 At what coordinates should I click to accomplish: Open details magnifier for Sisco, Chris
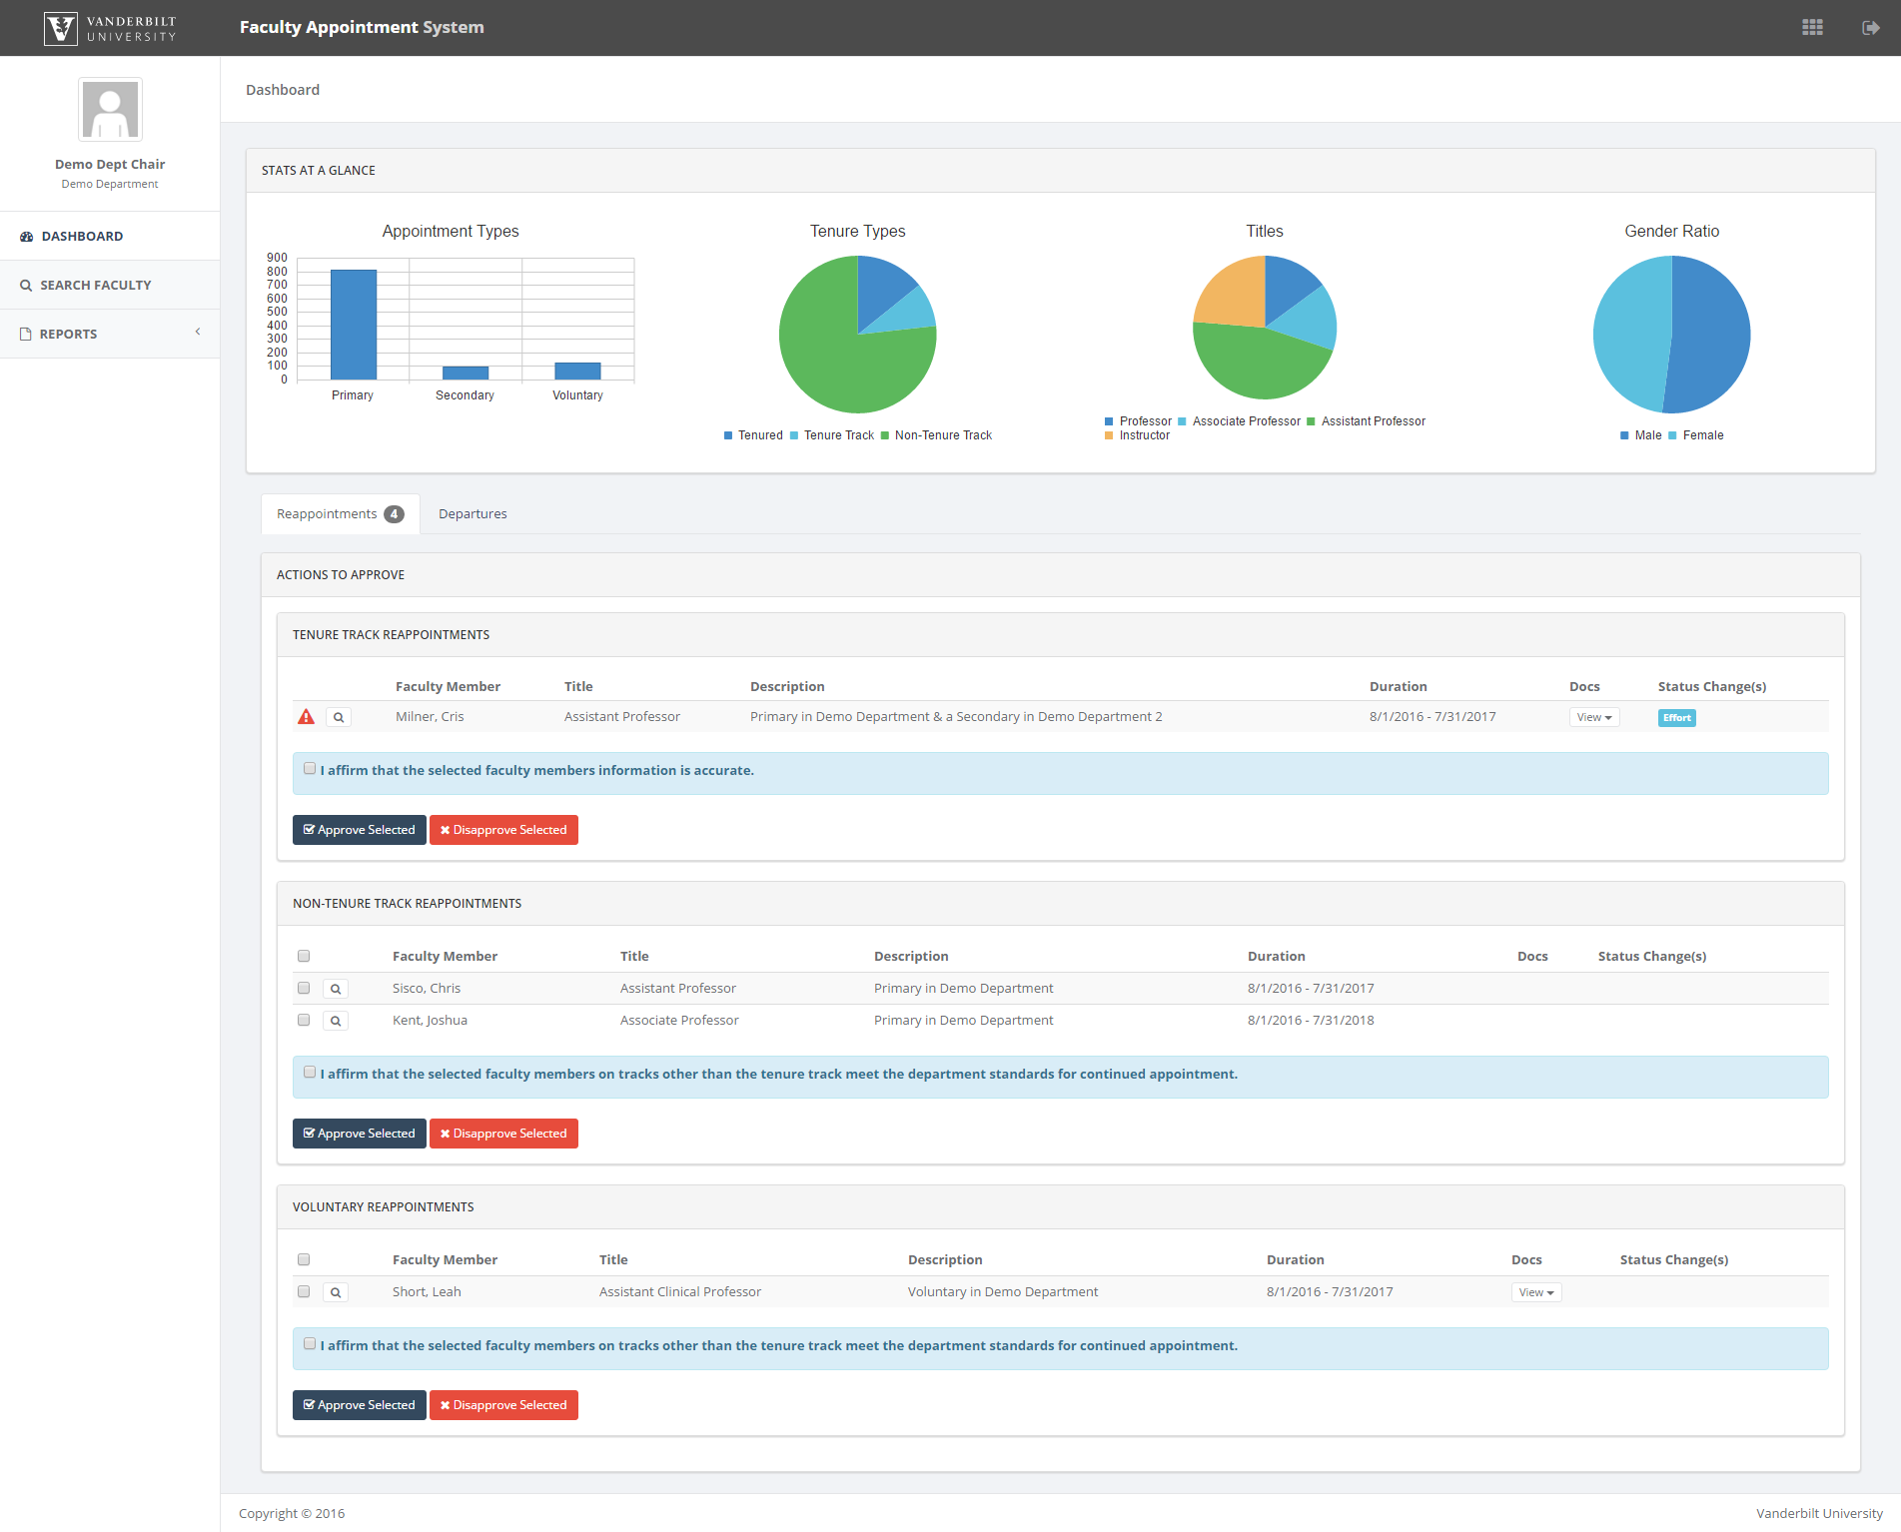pos(336,989)
